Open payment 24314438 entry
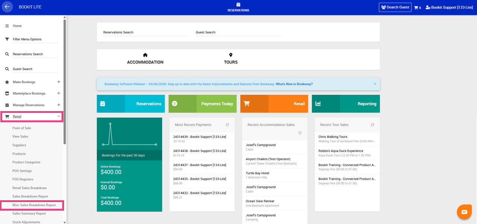477x224 pixels. pos(202,153)
